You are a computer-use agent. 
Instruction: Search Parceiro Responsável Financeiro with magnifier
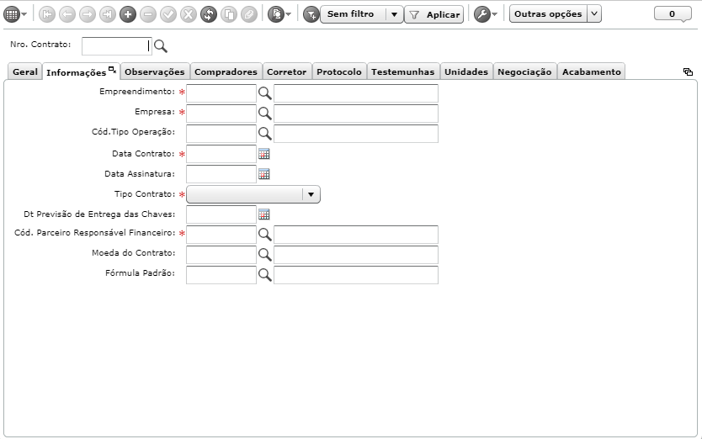(x=265, y=234)
